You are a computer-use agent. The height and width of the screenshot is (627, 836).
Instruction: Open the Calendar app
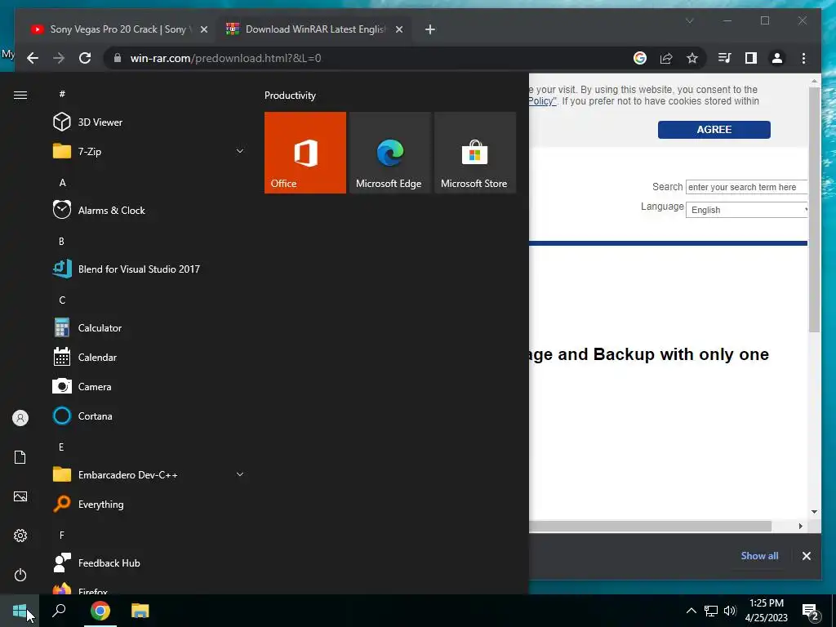149,358
